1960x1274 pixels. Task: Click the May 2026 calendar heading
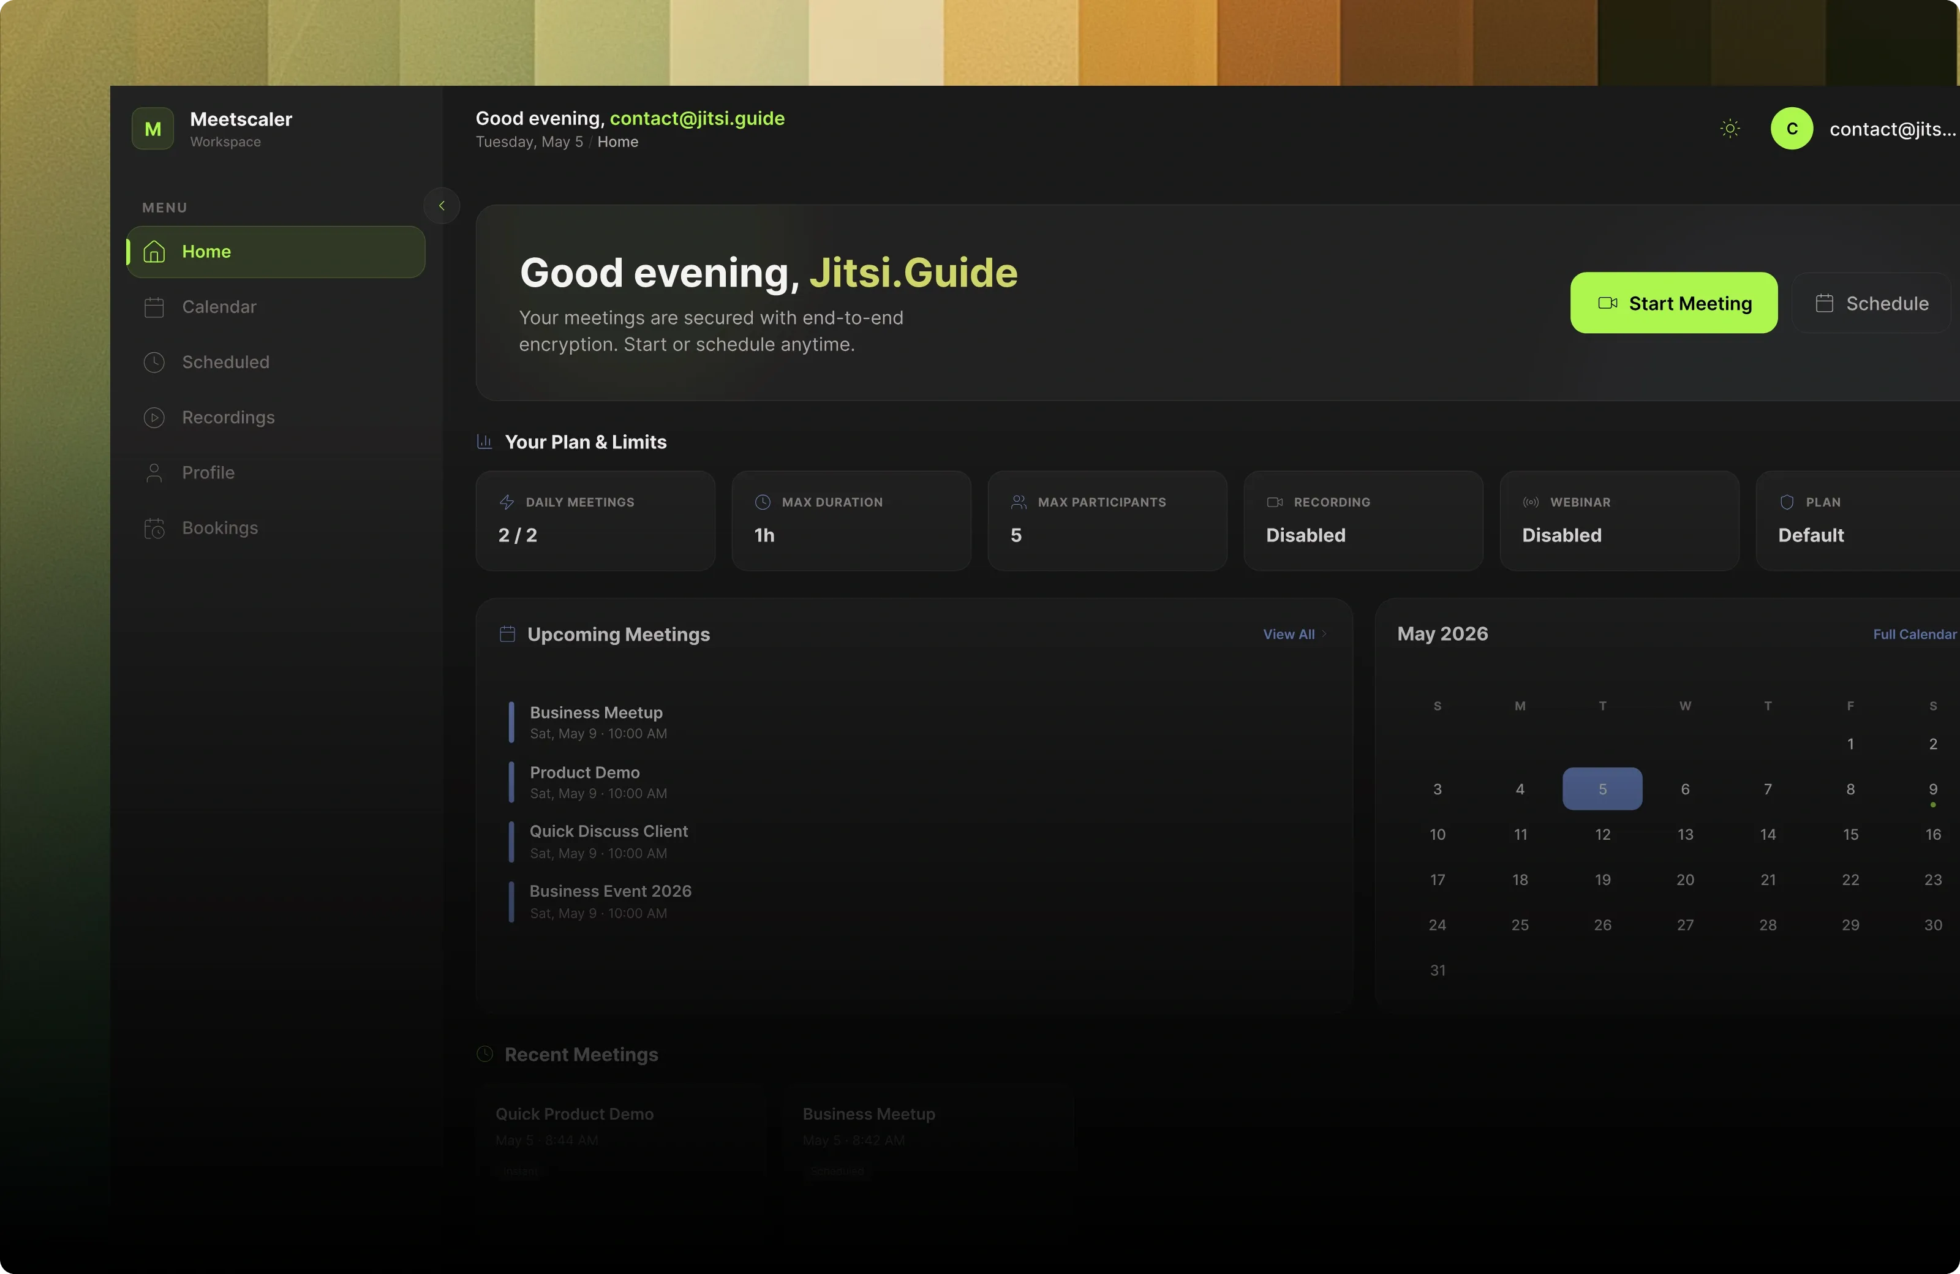tap(1443, 633)
